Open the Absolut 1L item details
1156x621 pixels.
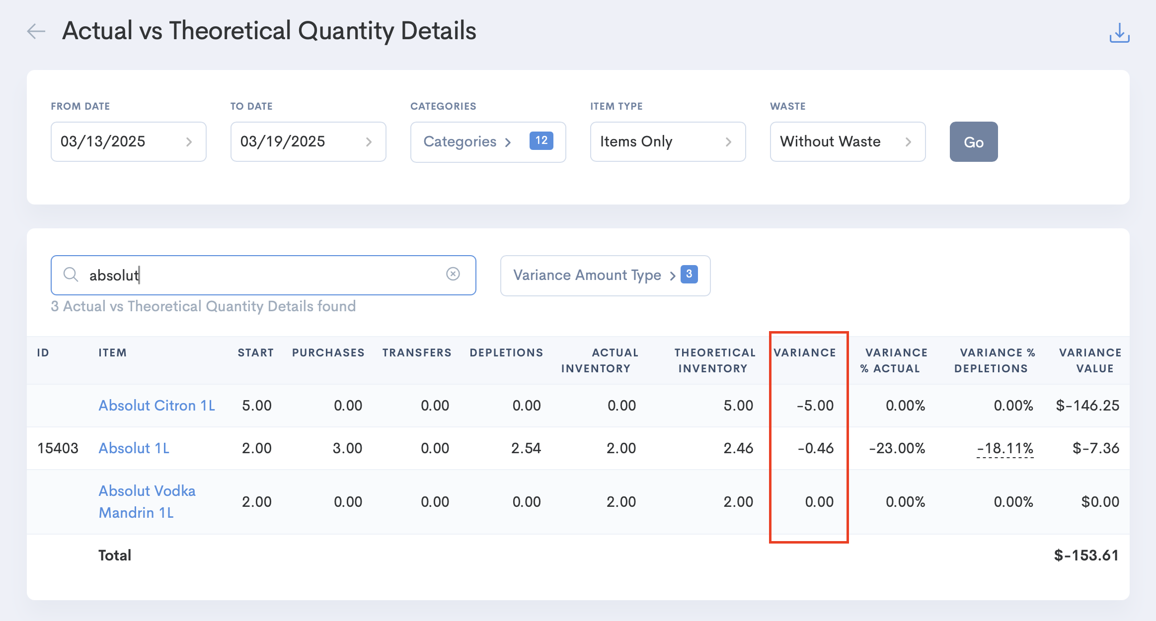pyautogui.click(x=133, y=448)
